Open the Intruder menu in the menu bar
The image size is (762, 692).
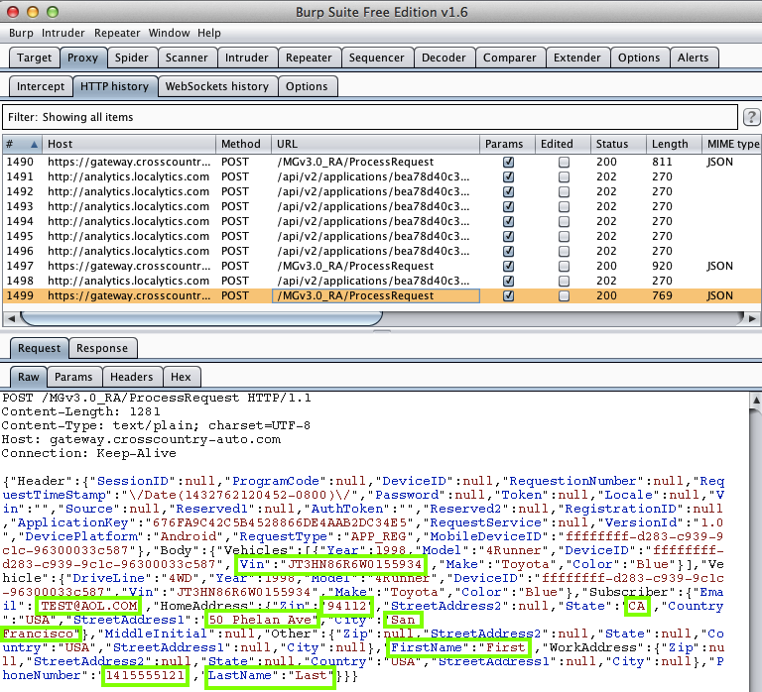(63, 33)
